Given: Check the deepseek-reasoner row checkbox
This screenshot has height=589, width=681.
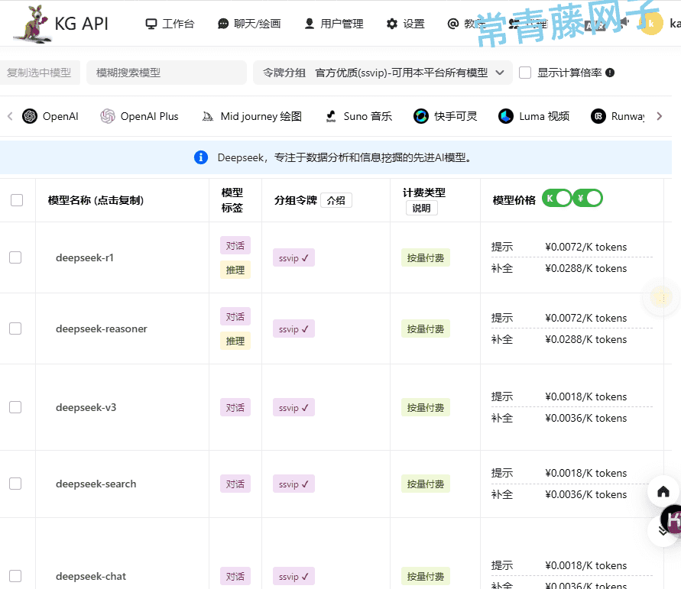Looking at the screenshot, I should coord(15,328).
